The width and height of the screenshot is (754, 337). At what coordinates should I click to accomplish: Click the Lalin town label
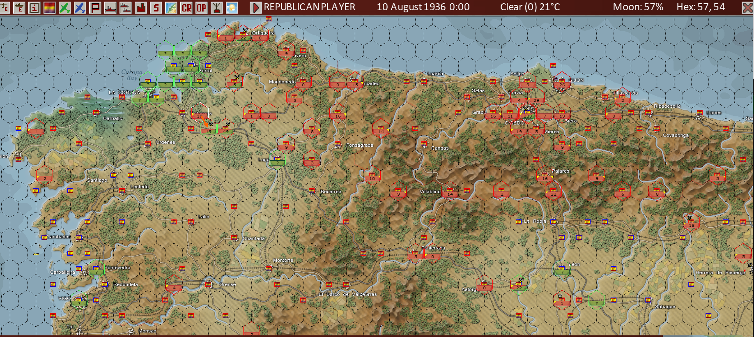(204, 217)
